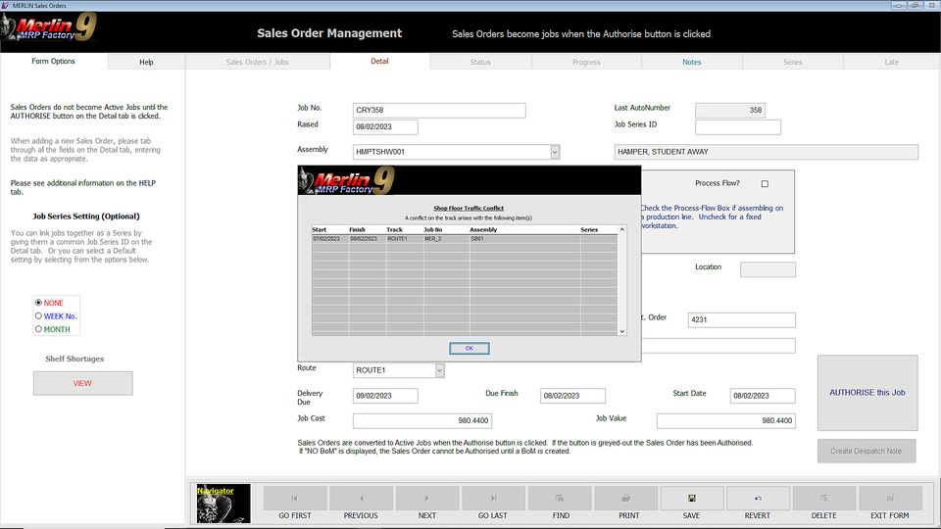941x529 pixels.
Task: Print the sales order with PRINT
Action: (x=626, y=499)
